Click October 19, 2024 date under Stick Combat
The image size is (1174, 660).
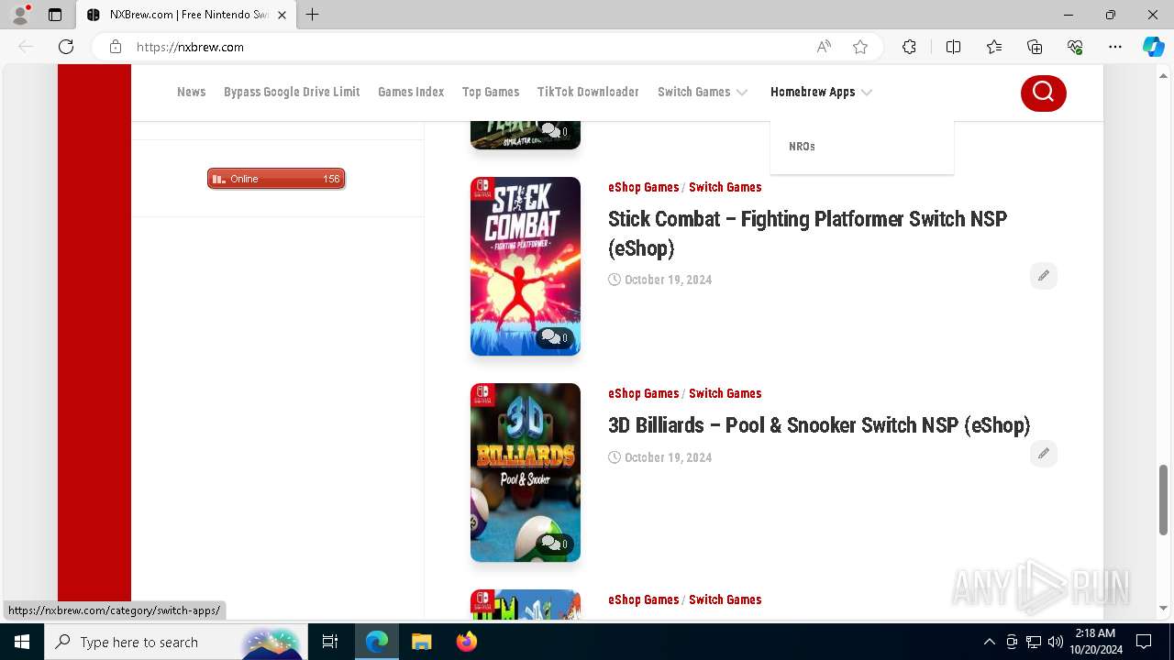668,280
